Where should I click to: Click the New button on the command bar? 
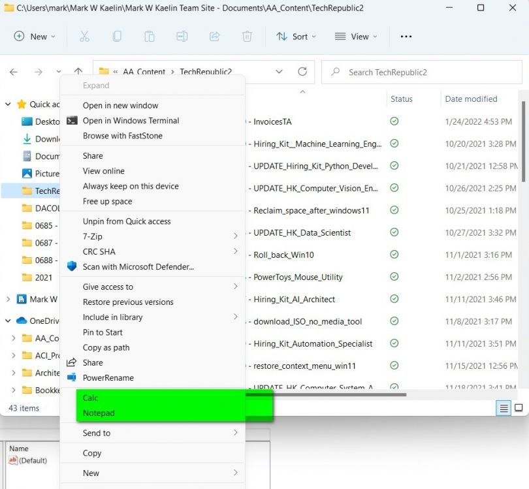(x=35, y=37)
